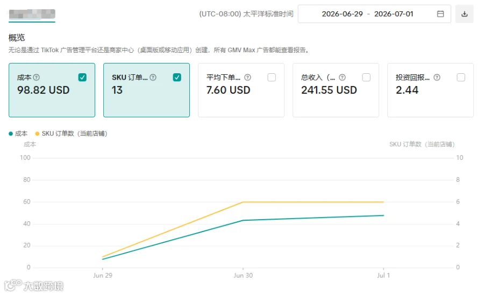Click the 概览 heading
Screen dimensions: 484x295
point(17,38)
